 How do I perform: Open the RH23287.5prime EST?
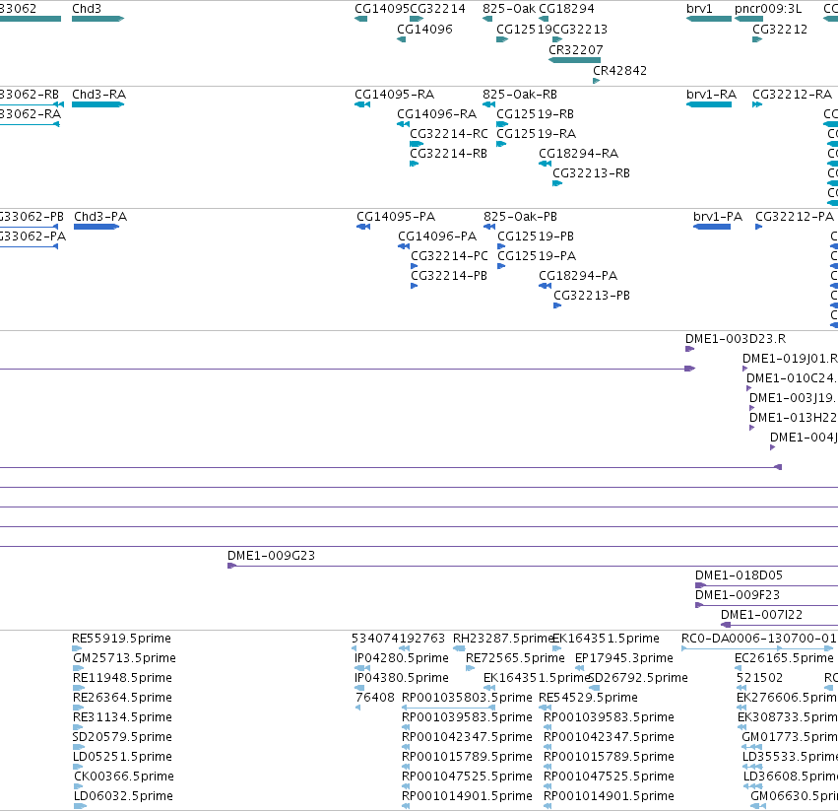click(x=459, y=649)
